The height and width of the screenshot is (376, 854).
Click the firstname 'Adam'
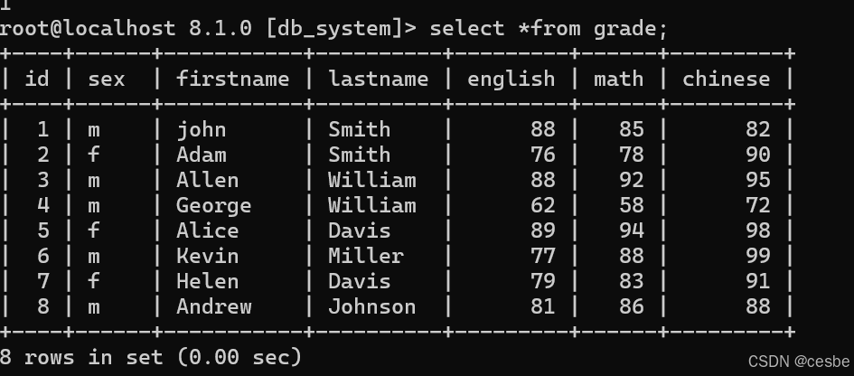tap(201, 155)
